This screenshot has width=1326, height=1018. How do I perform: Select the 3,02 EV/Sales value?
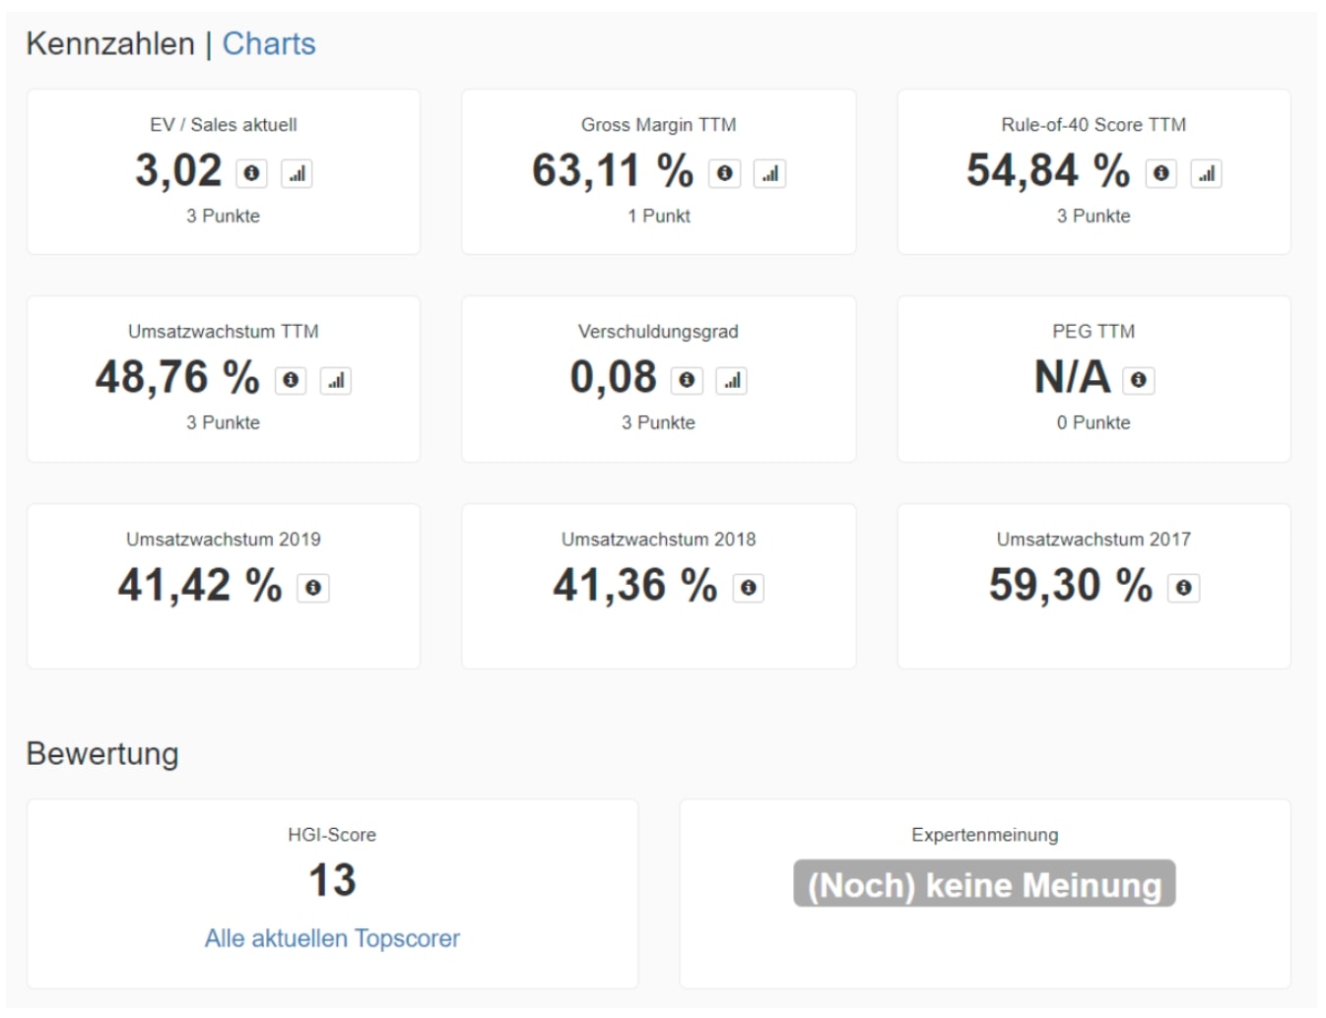coord(178,170)
